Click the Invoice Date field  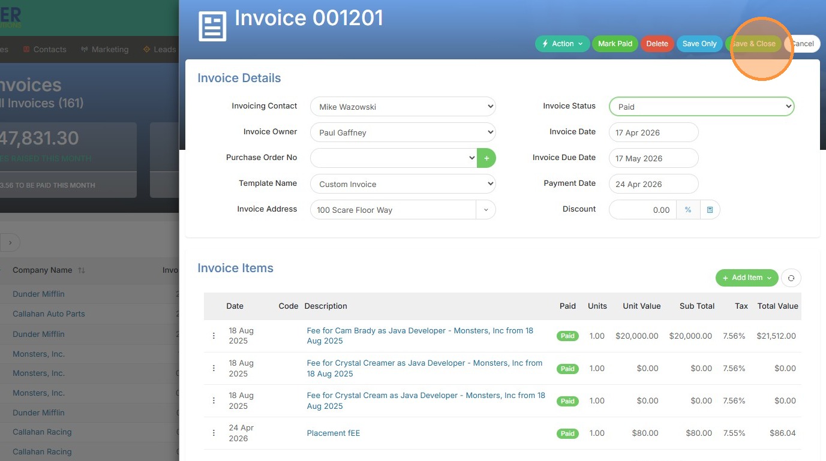[654, 132]
